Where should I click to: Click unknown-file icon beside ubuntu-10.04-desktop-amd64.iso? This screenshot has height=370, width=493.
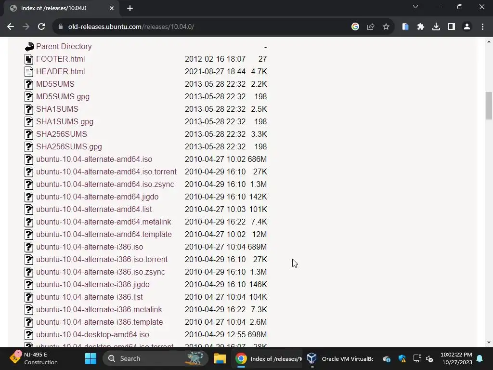(x=29, y=335)
